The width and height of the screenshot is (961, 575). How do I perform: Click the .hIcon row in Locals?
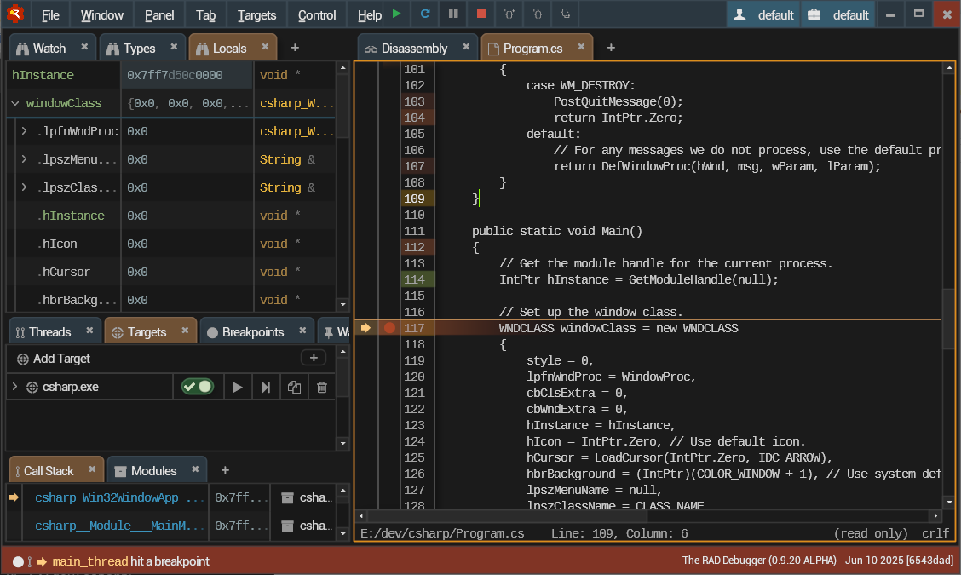(171, 244)
